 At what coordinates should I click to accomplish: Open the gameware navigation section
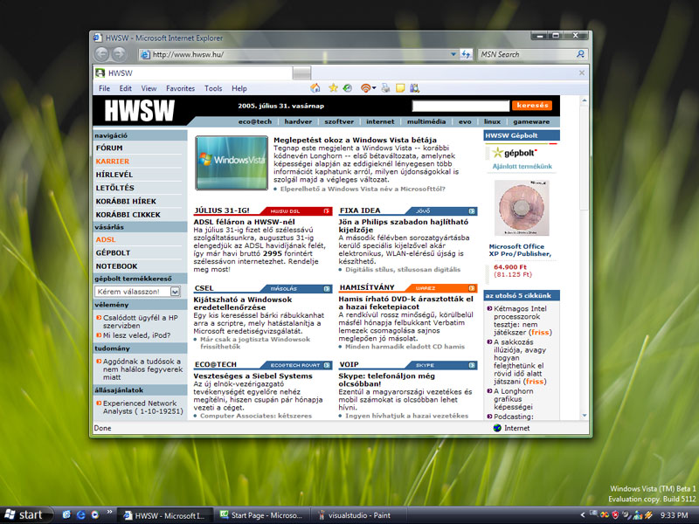point(531,121)
